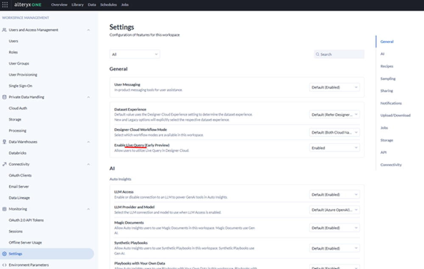Jump to Storage in the right navigation
This screenshot has width=424, height=269.
387,140
